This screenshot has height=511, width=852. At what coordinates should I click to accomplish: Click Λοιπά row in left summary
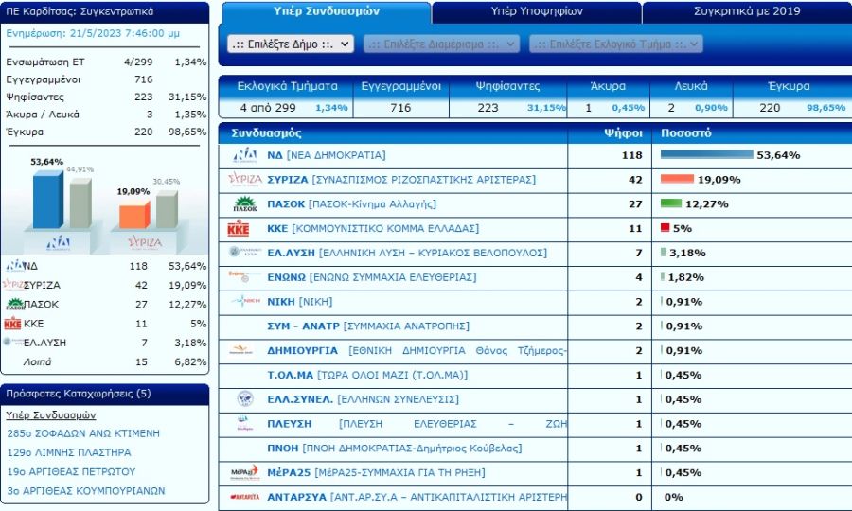105,361
